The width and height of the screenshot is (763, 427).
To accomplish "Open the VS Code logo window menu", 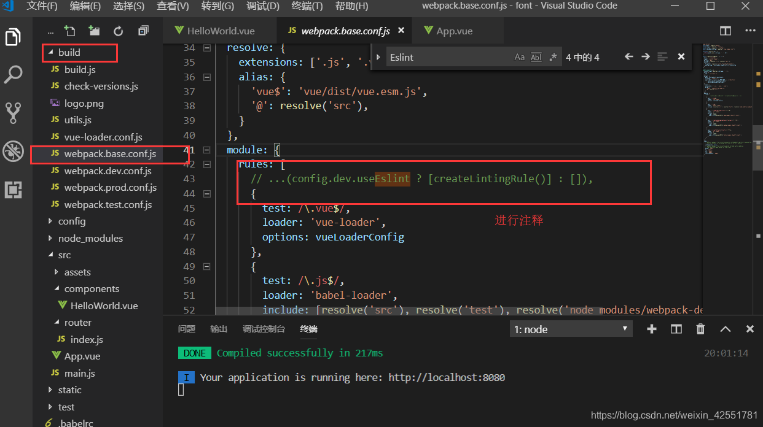I will pos(7,6).
